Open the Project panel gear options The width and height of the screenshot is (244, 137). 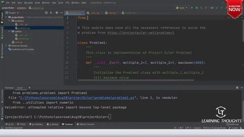[57, 13]
